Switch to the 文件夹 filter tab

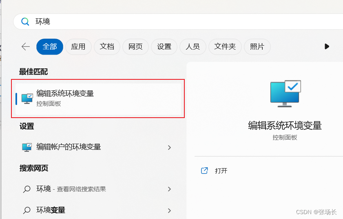pos(225,47)
